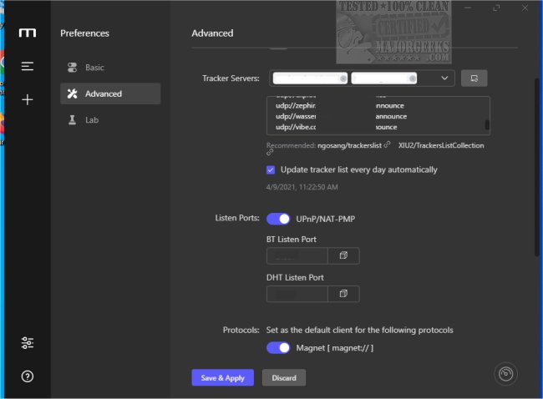Click the BT Listen Port input field
543x399 pixels.
[297, 255]
